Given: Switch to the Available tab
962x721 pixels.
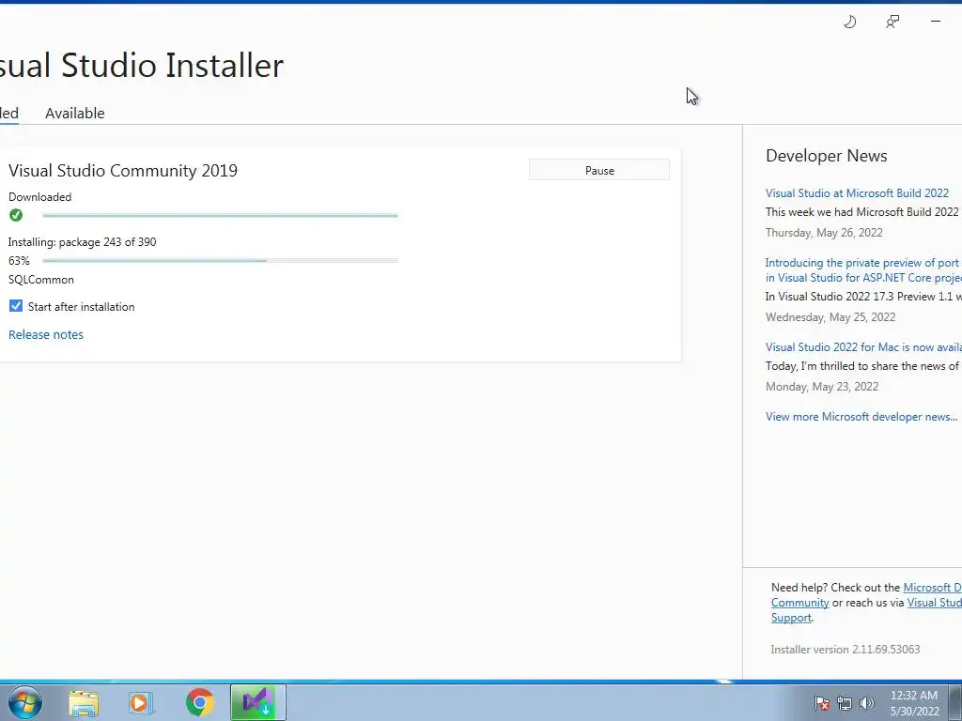Looking at the screenshot, I should (x=75, y=114).
